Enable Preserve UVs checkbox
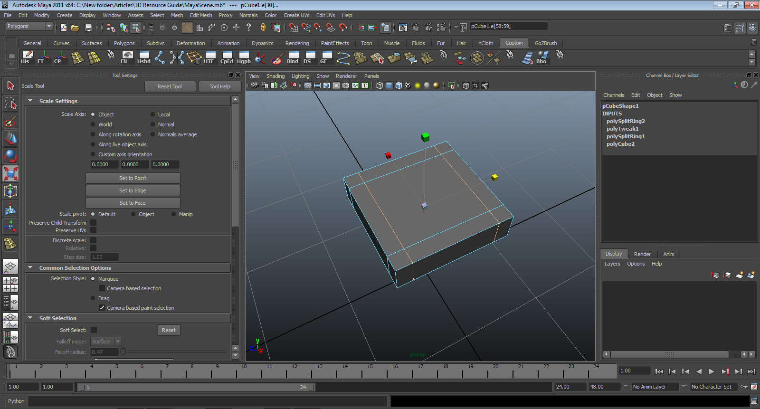The image size is (760, 409). 94,230
